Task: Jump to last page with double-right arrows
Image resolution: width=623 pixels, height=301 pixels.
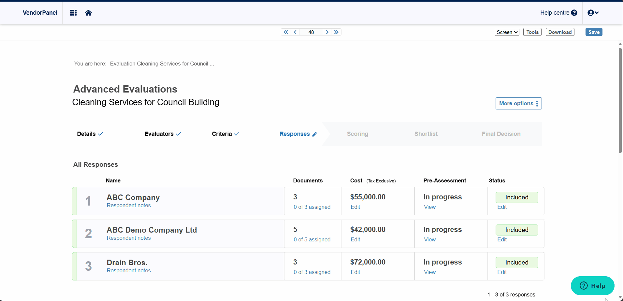Action: (337, 32)
